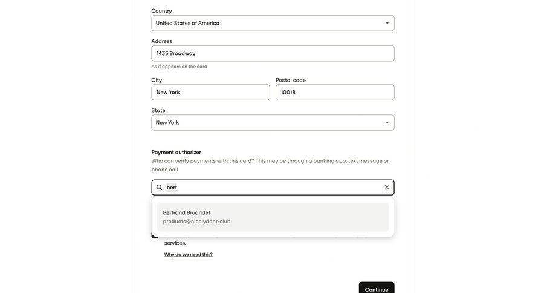Click the Postal code label
Screen dimensions: 544x293
[291, 80]
